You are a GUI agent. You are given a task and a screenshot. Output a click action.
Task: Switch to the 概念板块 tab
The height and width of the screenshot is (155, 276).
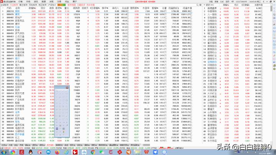coord(23,5)
